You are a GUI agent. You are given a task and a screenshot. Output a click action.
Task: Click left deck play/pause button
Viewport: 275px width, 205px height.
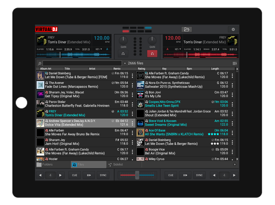(89, 175)
